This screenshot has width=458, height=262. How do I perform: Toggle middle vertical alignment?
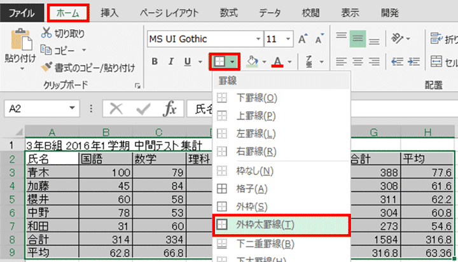pyautogui.click(x=357, y=39)
